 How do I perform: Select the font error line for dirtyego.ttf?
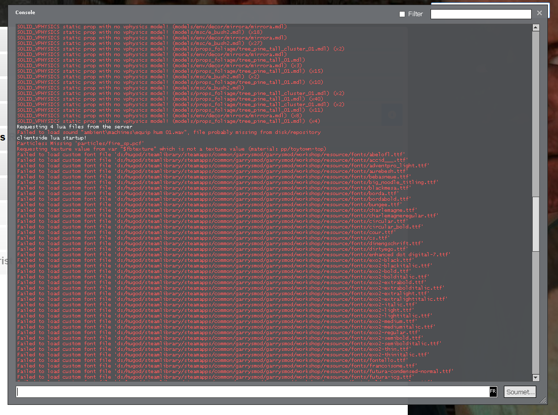tap(212, 249)
